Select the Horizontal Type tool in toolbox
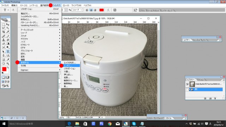This screenshot has height=127, width=226. tap(8, 52)
